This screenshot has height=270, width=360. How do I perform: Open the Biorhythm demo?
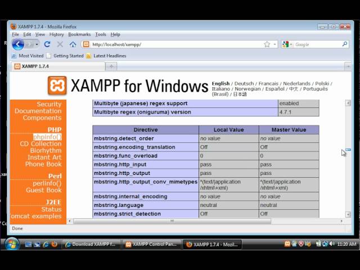[46, 151]
